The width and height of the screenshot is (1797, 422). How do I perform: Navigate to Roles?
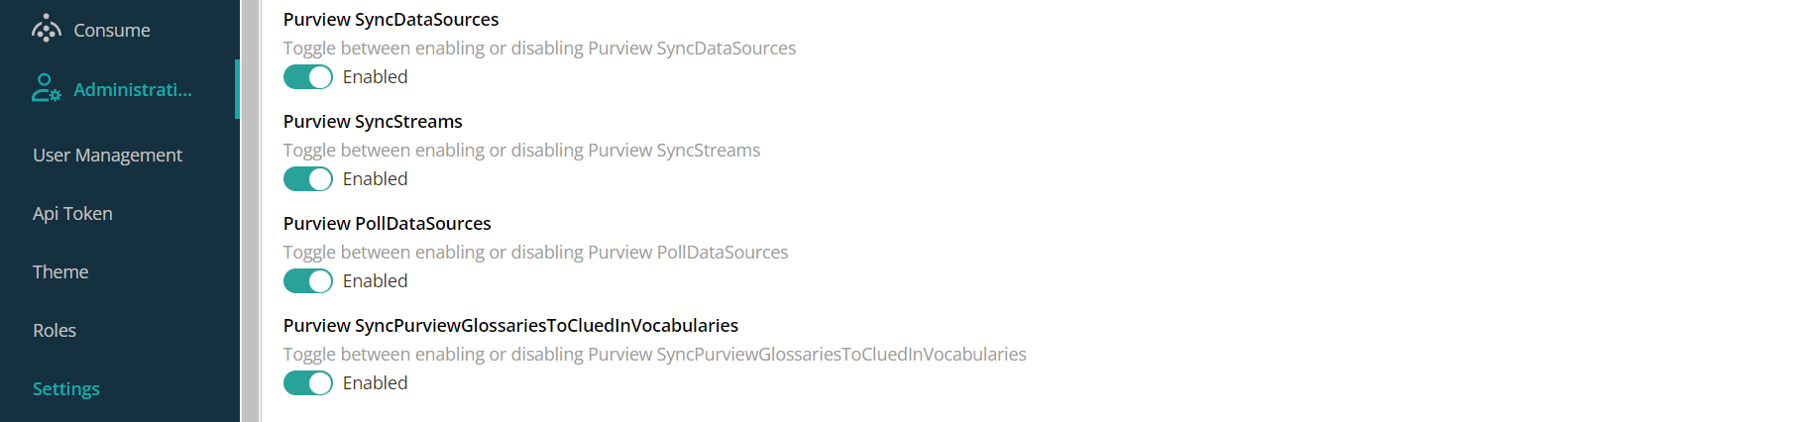coord(55,330)
